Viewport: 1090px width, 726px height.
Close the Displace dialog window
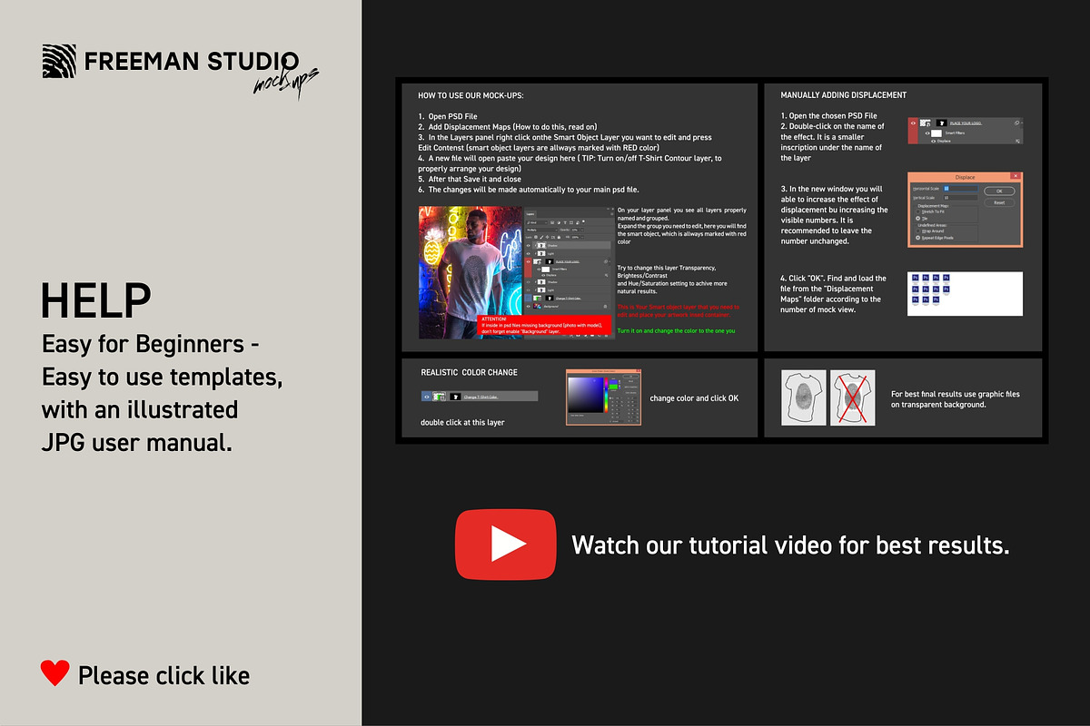pos(1015,177)
